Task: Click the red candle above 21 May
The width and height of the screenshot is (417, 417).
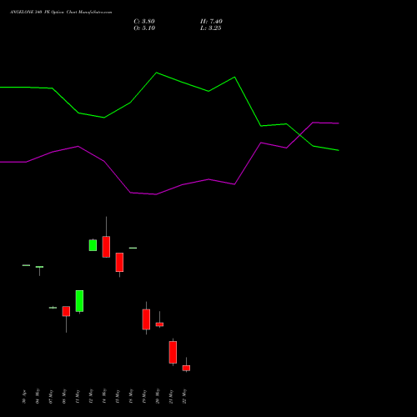Action: click(173, 352)
